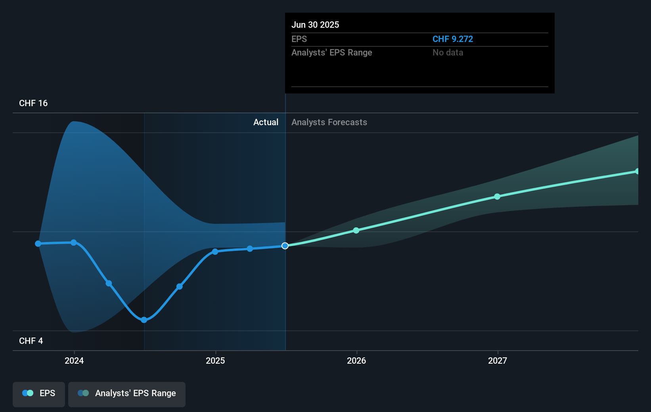Click the 'EPS' row label in the tooltip
The width and height of the screenshot is (651, 412).
(299, 39)
